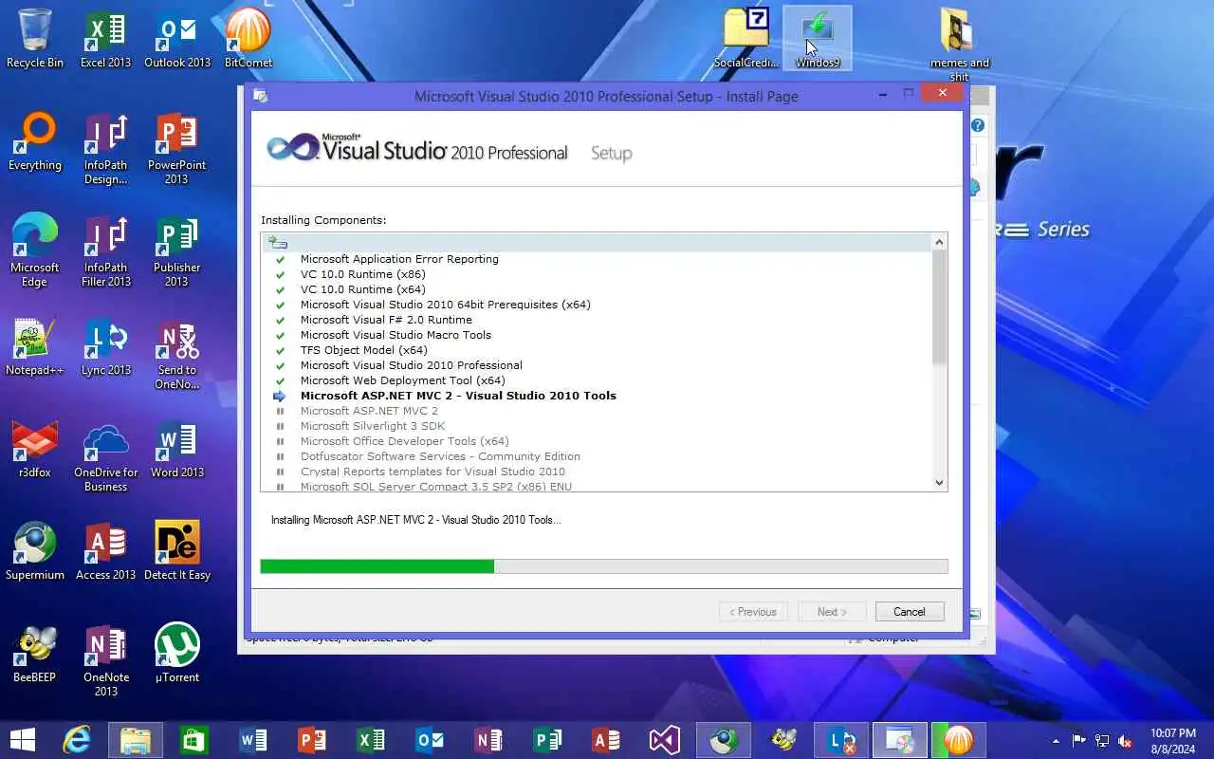The height and width of the screenshot is (759, 1214).
Task: Select the Notepad++ desktop shortcut
Action: pyautogui.click(x=35, y=346)
